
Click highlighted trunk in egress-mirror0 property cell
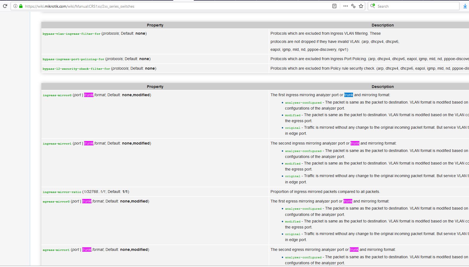(x=87, y=201)
